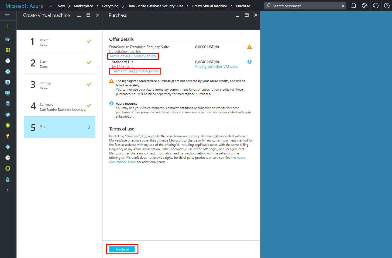392x258 pixels.
Task: Click orange warning icon beside 0.0000 USD/hr
Action: tap(249, 47)
